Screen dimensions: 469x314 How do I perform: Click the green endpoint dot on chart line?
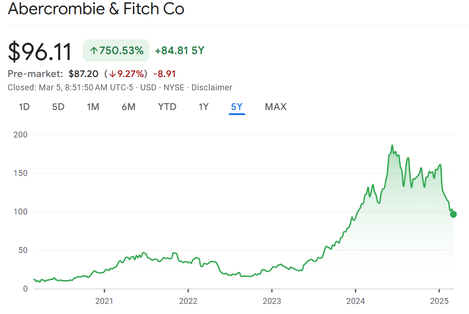tap(453, 214)
